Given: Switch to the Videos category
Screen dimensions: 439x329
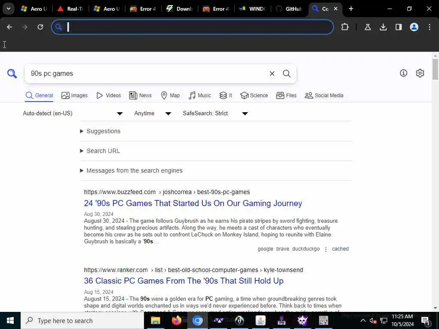Looking at the screenshot, I should point(108,96).
